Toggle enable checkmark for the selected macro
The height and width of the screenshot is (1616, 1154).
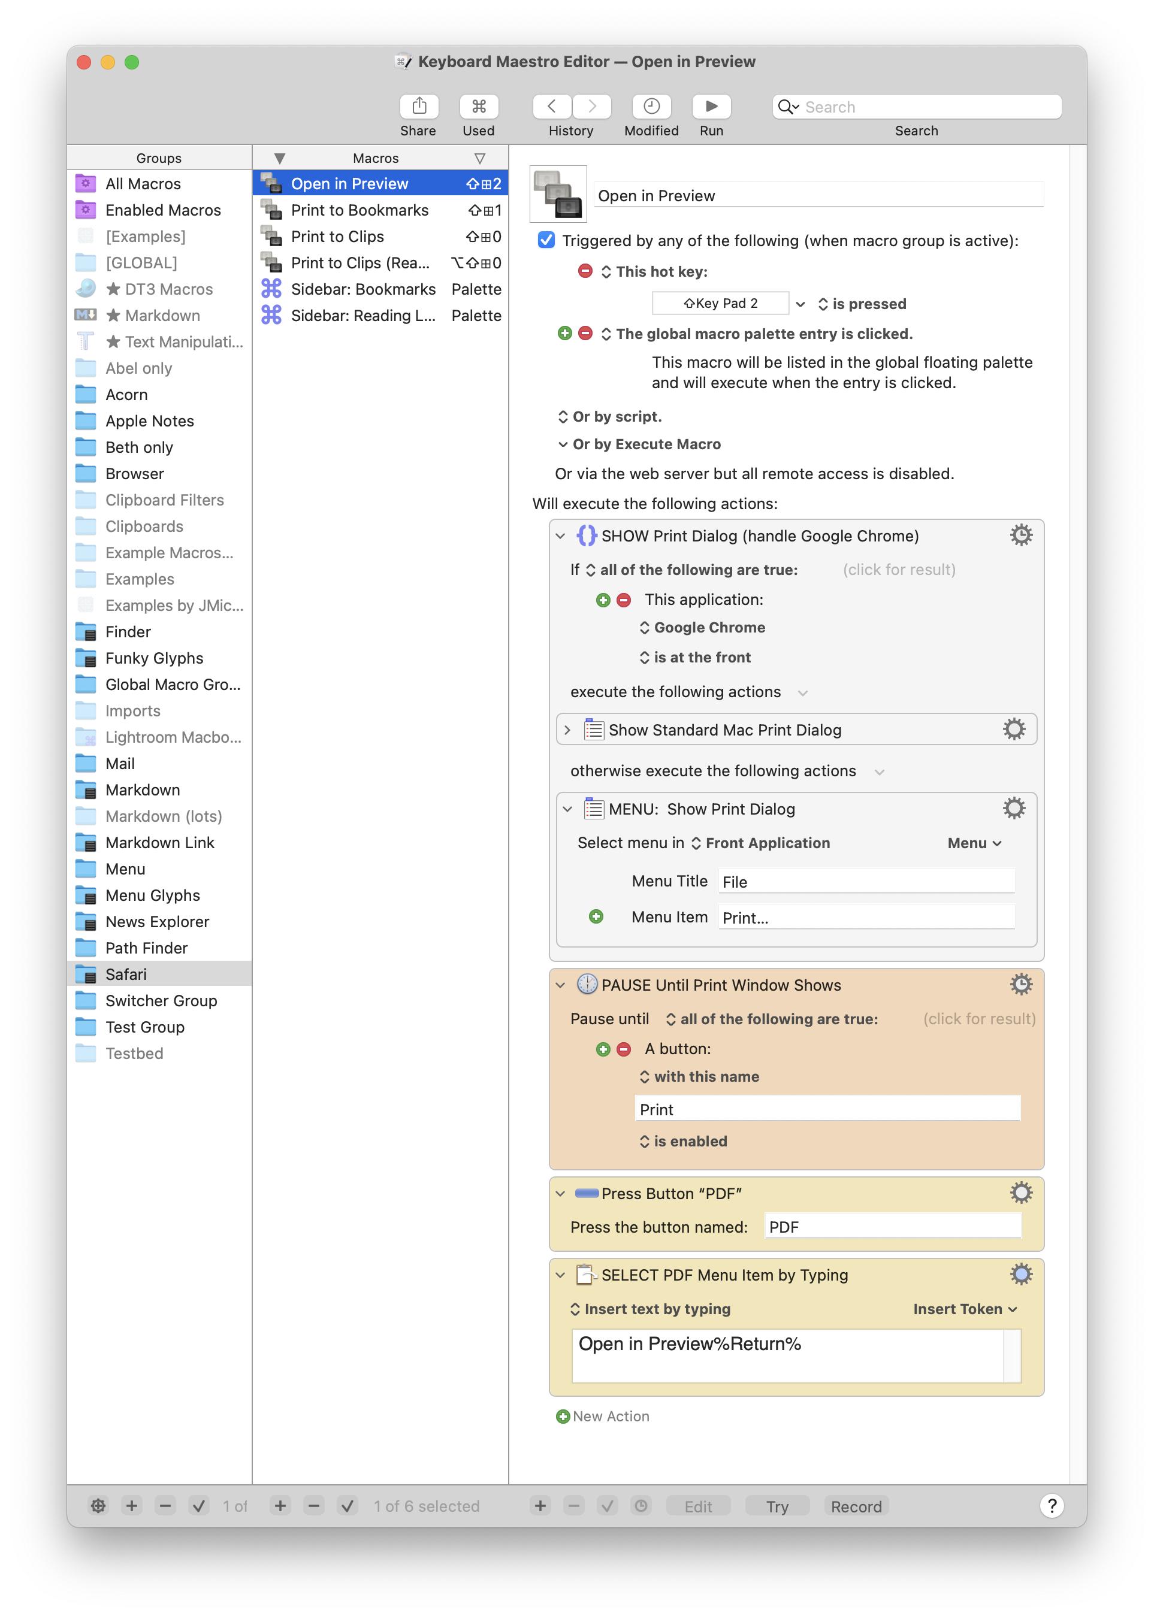pyautogui.click(x=347, y=1505)
